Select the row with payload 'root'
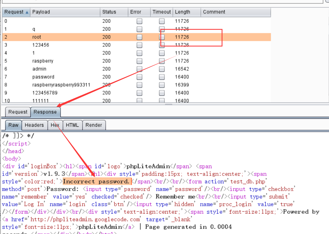This screenshot has height=234, width=329. 137,37
